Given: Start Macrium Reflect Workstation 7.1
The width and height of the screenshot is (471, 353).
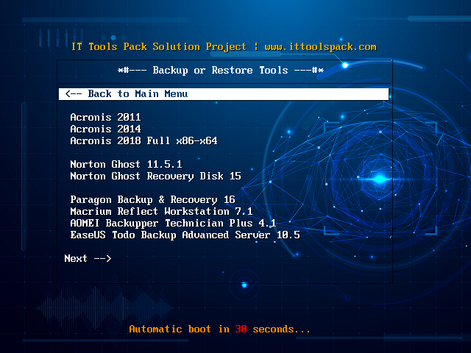Looking at the screenshot, I should click(161, 211).
